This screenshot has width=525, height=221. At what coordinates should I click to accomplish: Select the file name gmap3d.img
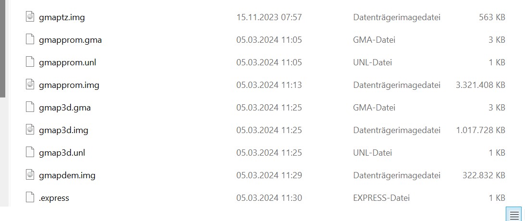point(63,130)
